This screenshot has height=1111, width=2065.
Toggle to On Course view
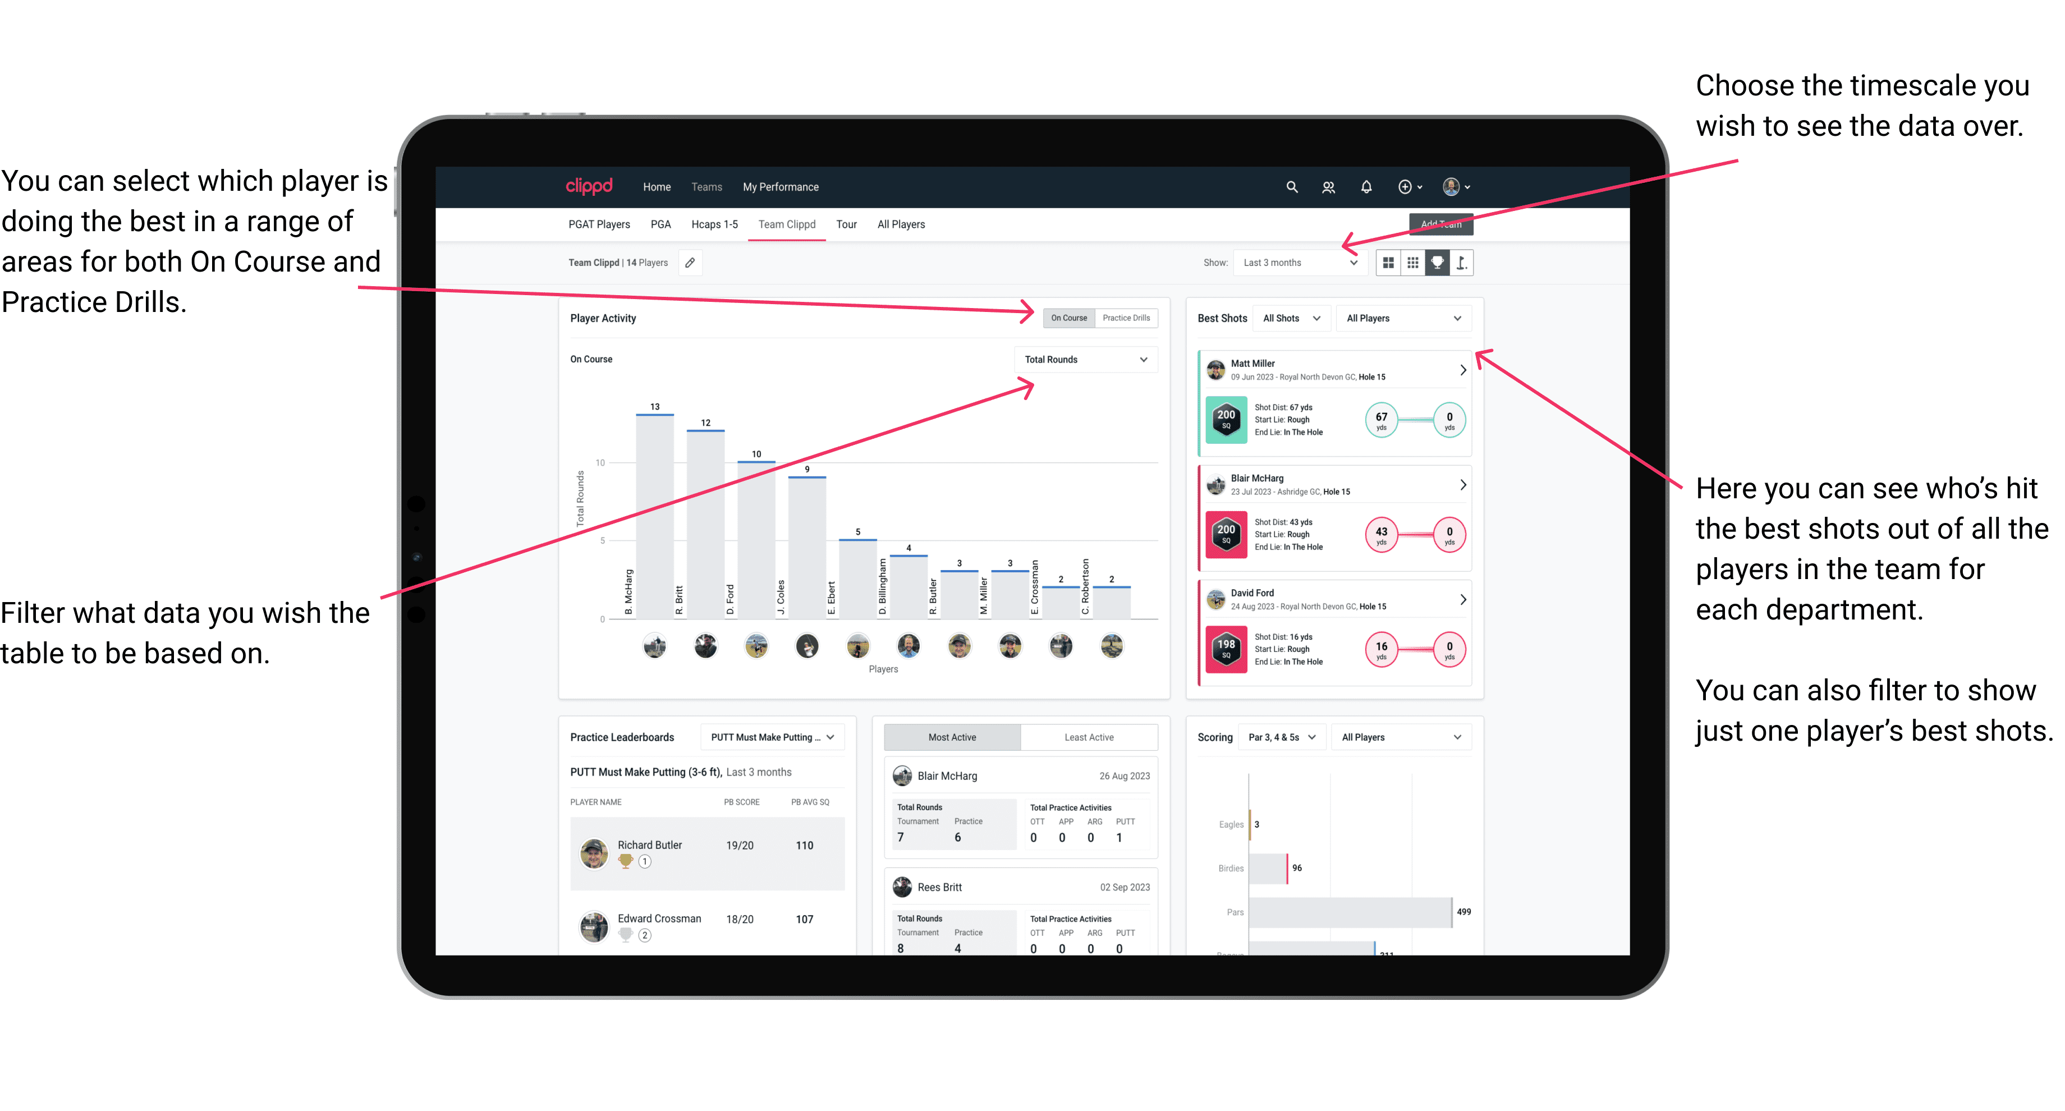coord(1070,318)
